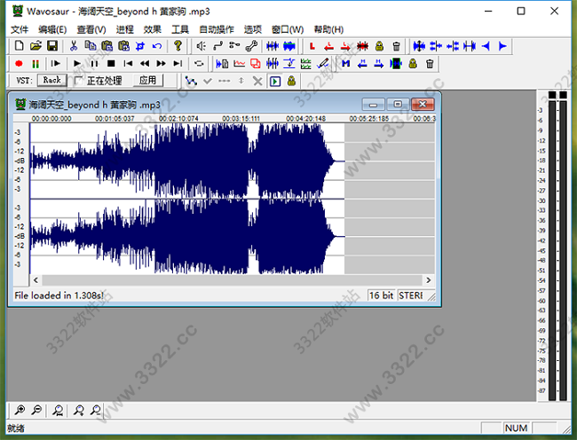This screenshot has height=440, width=577.
Task: Click the blue right triangle icon
Action: click(x=502, y=46)
